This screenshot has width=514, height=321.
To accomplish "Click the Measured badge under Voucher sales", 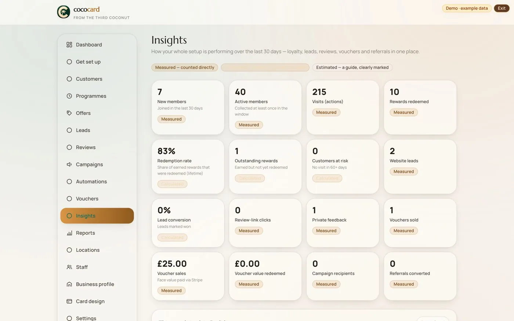I will click(x=171, y=291).
